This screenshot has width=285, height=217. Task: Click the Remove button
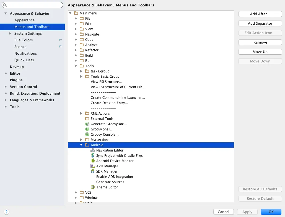(260, 42)
